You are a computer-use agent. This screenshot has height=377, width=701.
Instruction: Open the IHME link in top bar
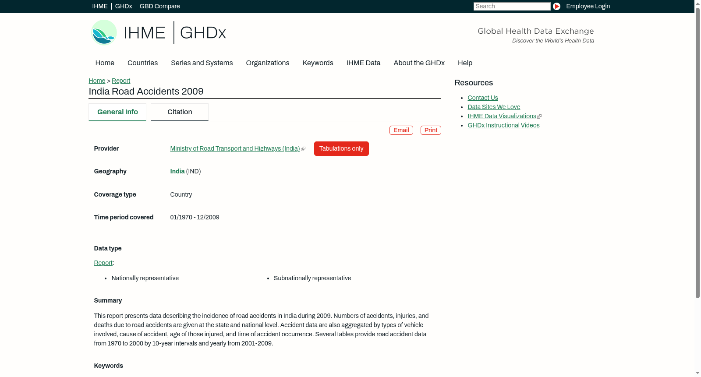pos(100,6)
